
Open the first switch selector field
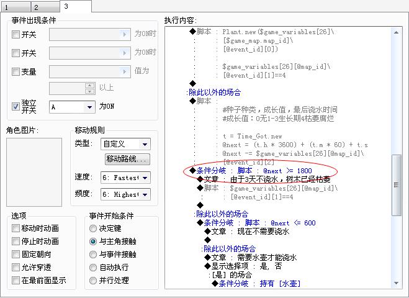[90, 34]
